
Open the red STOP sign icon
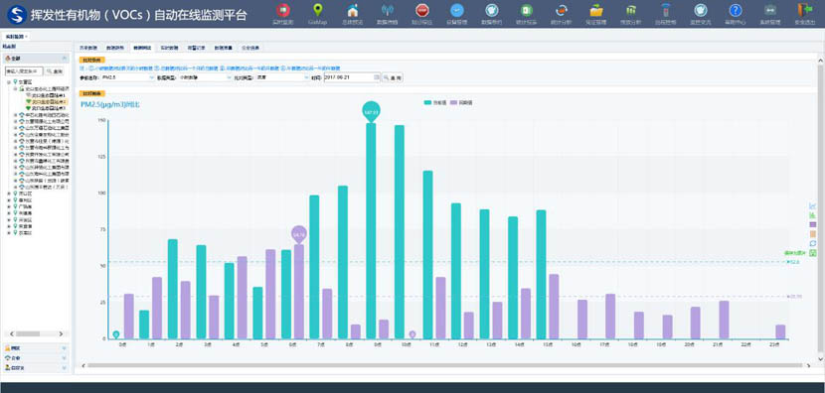click(x=422, y=10)
